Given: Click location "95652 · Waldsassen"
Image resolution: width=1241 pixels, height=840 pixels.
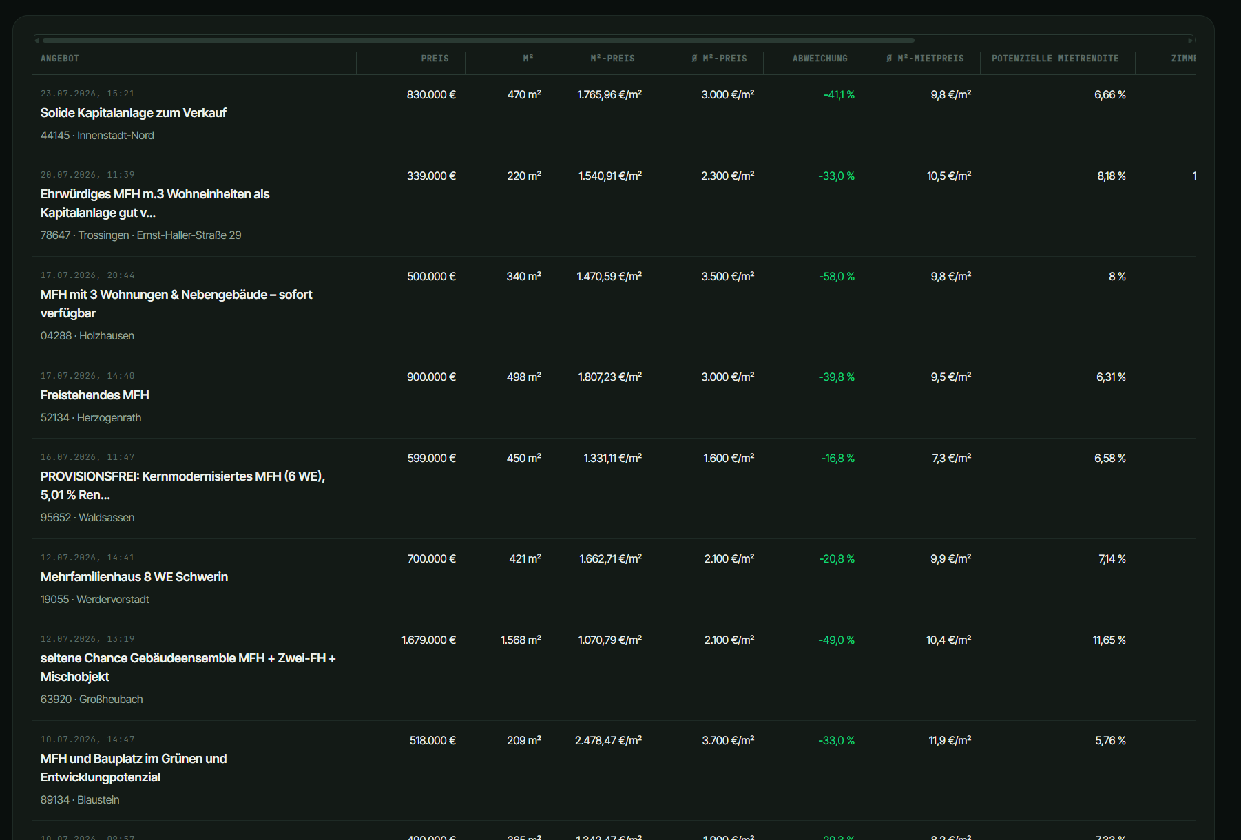Looking at the screenshot, I should (87, 518).
